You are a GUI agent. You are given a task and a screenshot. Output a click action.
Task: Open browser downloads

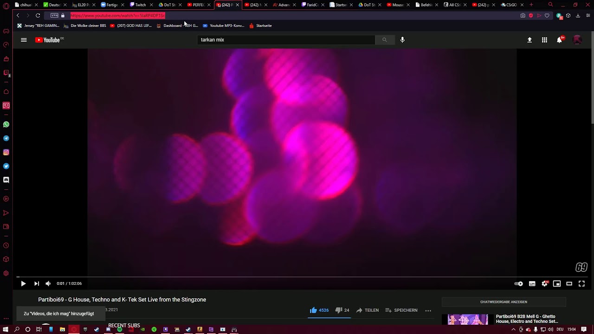click(578, 15)
